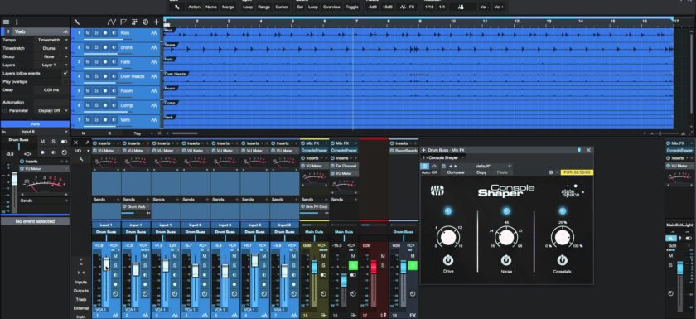Image resolution: width=696 pixels, height=319 pixels.
Task: Click the Room track waveform icon
Action: point(153,91)
